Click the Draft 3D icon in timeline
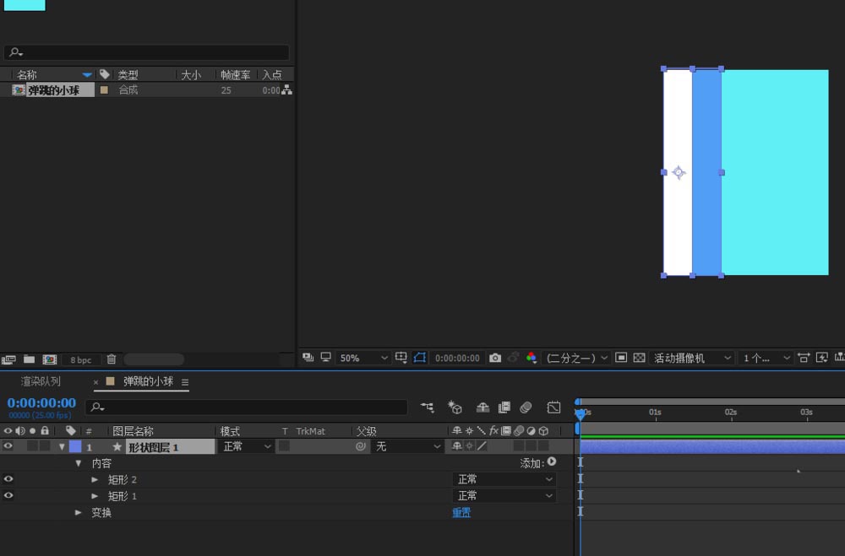The width and height of the screenshot is (845, 556). [x=455, y=408]
